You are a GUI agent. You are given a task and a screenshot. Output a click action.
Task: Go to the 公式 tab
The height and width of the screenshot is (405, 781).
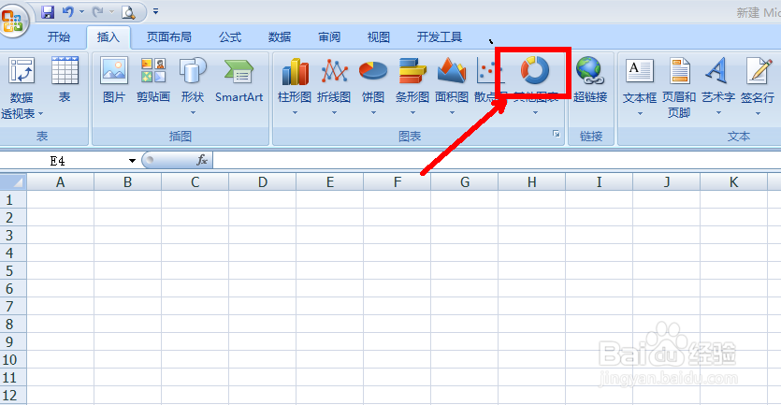(x=230, y=37)
